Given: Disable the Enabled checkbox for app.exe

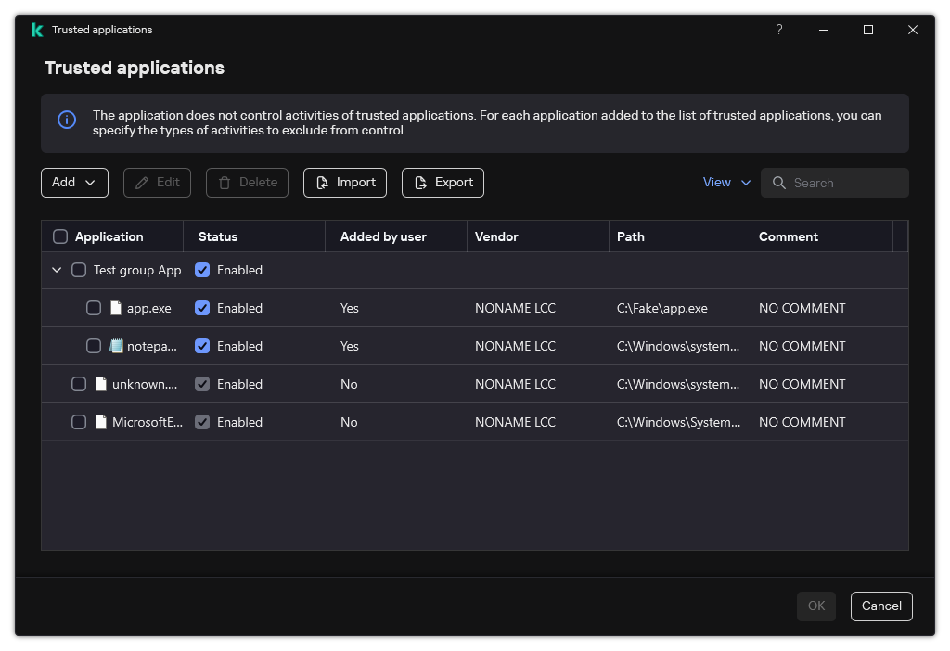Looking at the screenshot, I should click(x=202, y=307).
